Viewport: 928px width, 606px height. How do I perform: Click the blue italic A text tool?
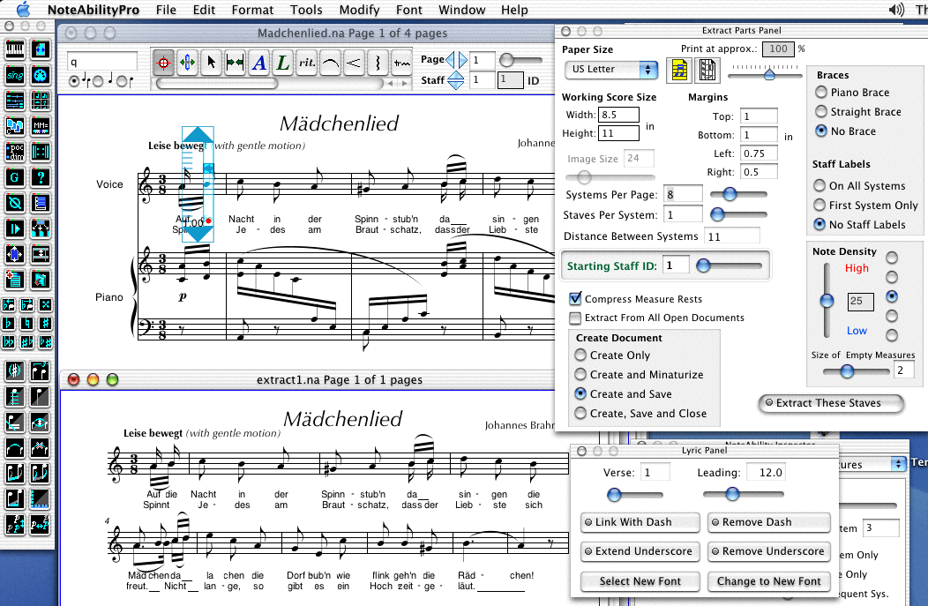coord(259,62)
